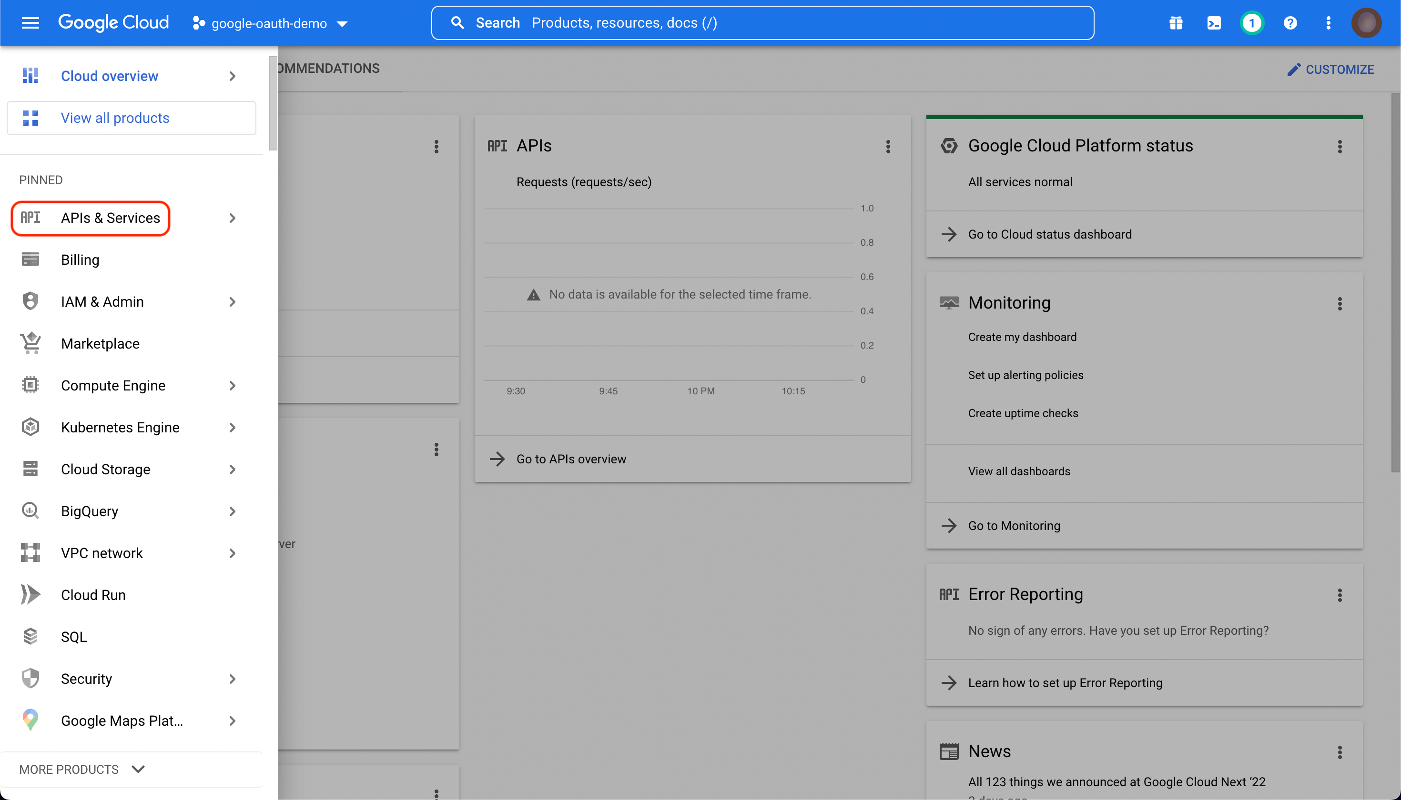Select the Billing menu entry
This screenshot has height=800, width=1401.
[x=80, y=260]
